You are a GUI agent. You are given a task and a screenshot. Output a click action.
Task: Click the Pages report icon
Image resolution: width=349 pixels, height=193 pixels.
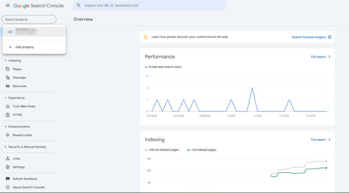(x=8, y=69)
